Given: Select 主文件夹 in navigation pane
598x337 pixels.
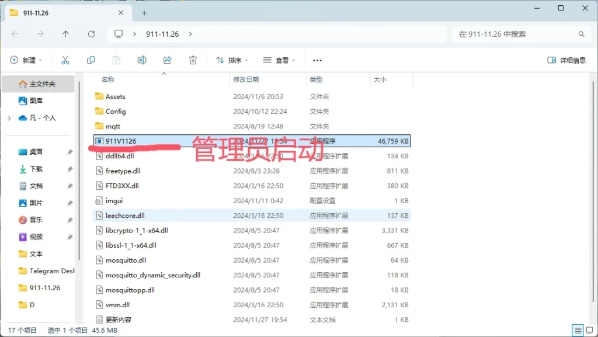Looking at the screenshot, I should (38, 84).
